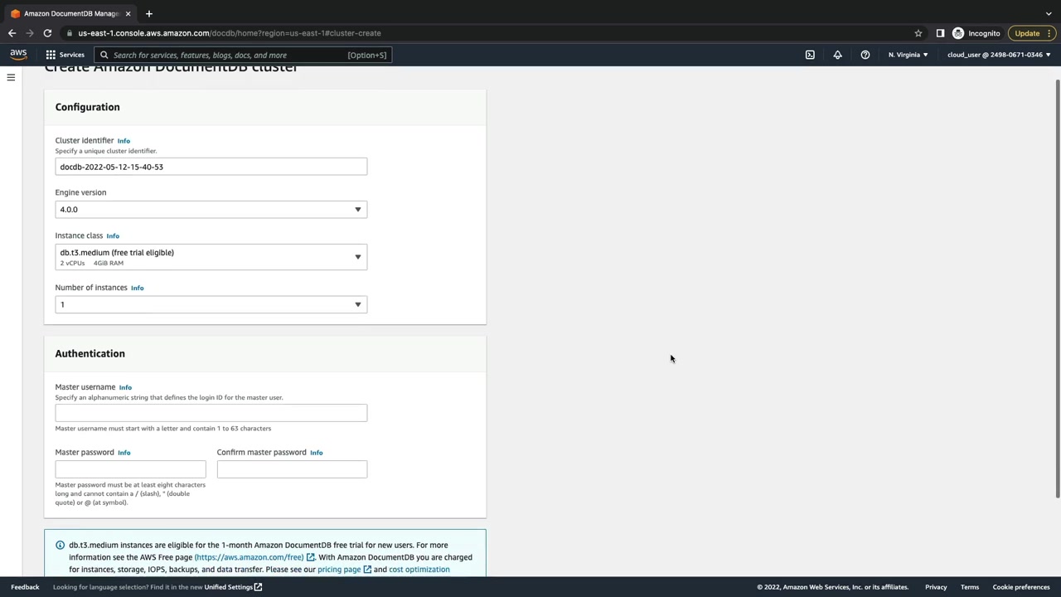Open the aws.amazon.com/free link
This screenshot has width=1061, height=597.
tap(254, 557)
